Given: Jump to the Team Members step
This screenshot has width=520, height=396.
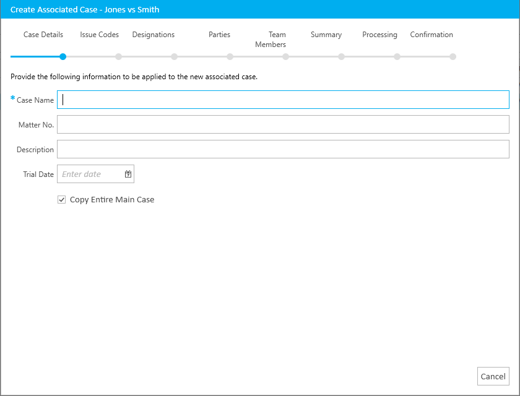Looking at the screenshot, I should click(271, 40).
